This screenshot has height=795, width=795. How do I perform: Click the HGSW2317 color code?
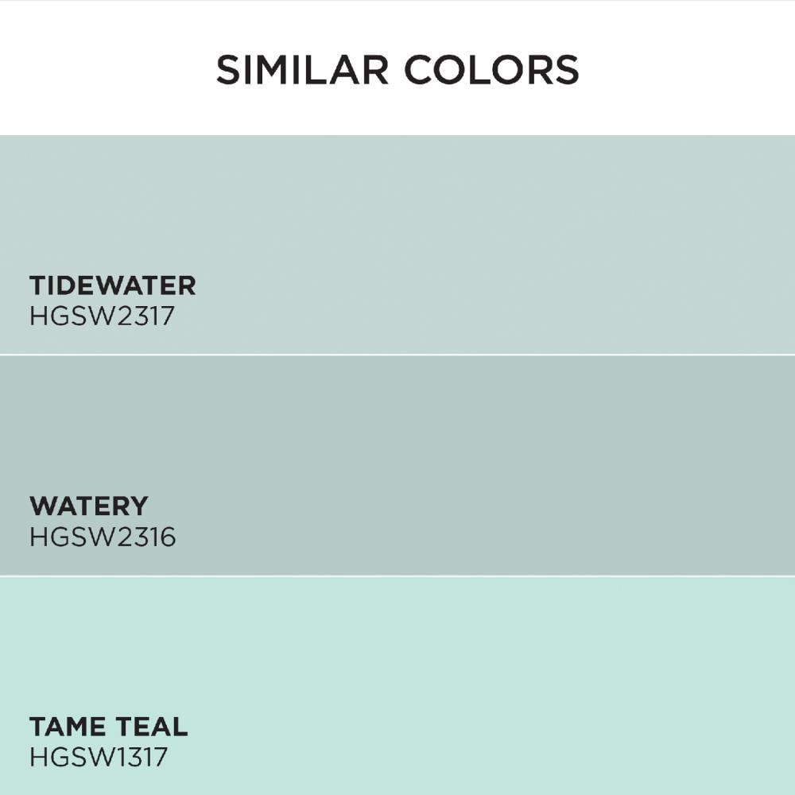click(102, 316)
